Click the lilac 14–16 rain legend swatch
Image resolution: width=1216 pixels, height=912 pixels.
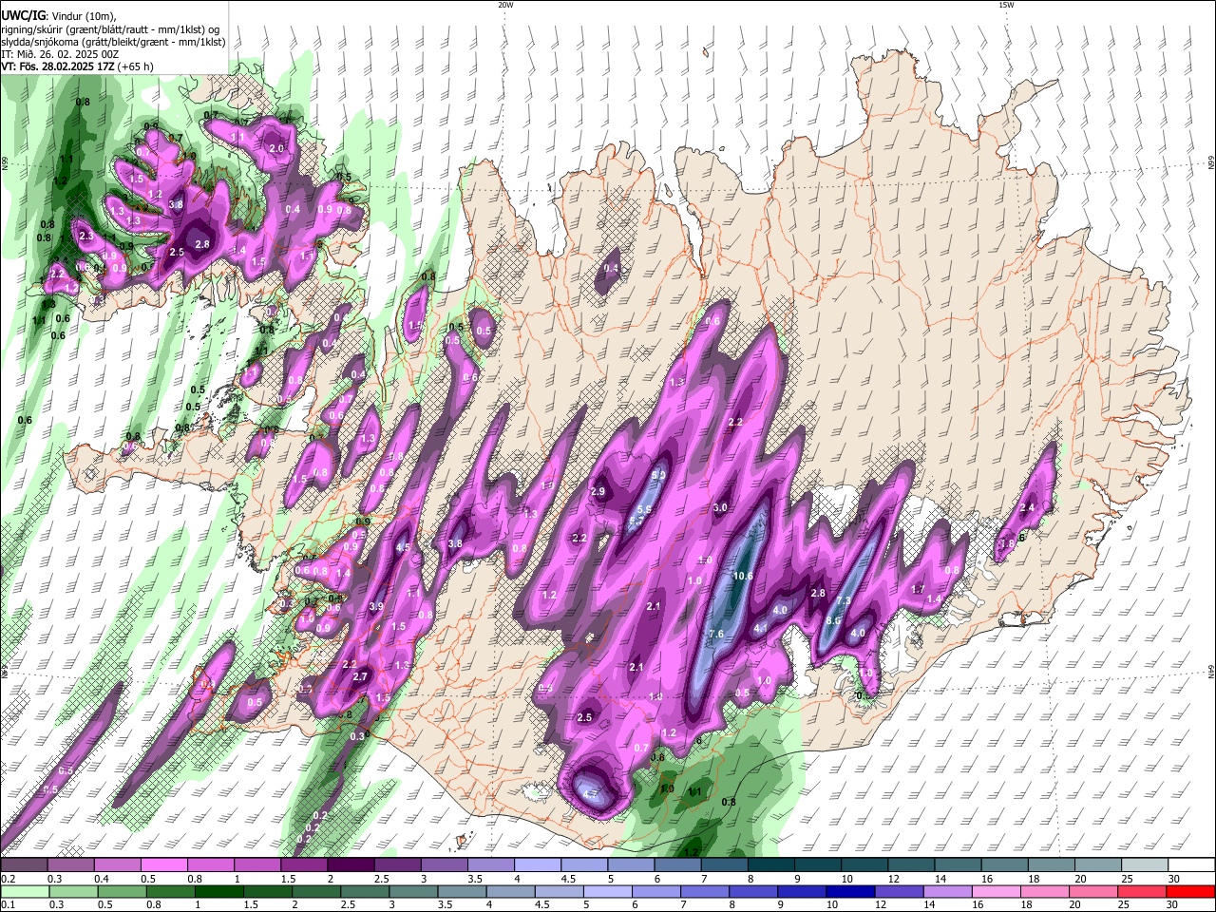(x=947, y=891)
